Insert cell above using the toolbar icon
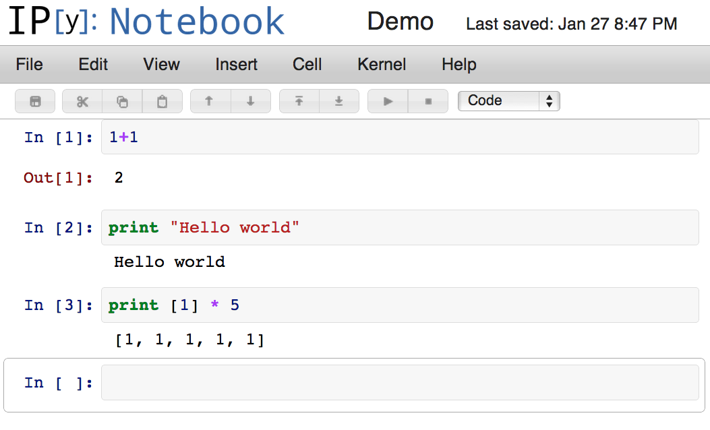Screen dimensions: 710x430 [299, 102]
